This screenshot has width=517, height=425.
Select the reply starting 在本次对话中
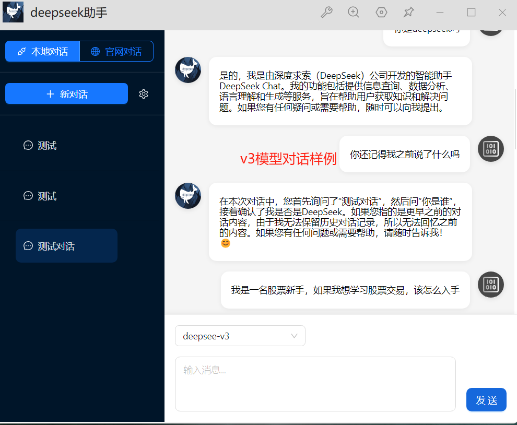click(340, 222)
